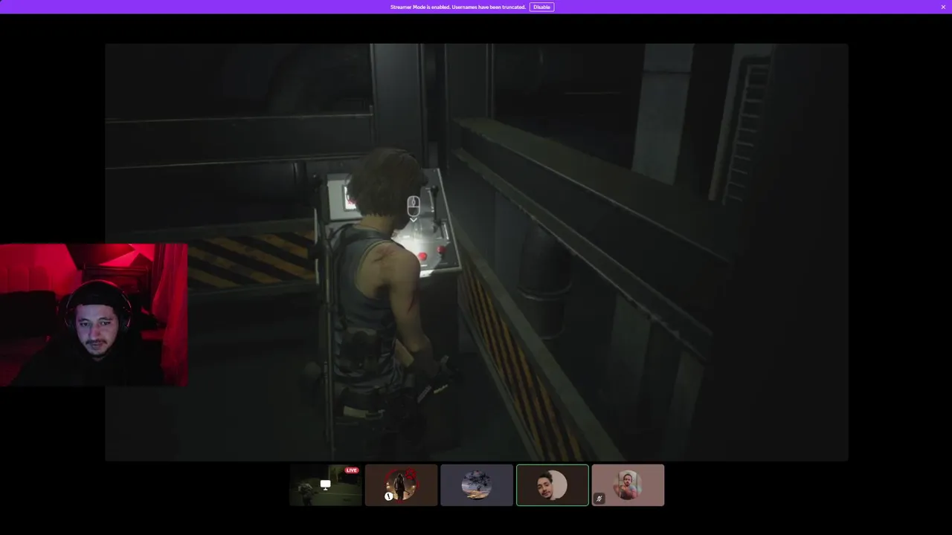
Task: Dismiss the Streamer Mode banner
Action: tap(943, 7)
